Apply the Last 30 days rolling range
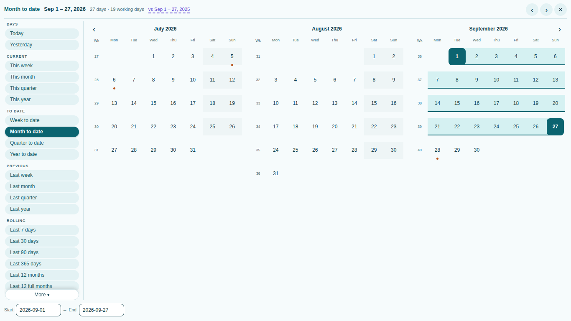The width and height of the screenshot is (571, 321). tap(42, 241)
